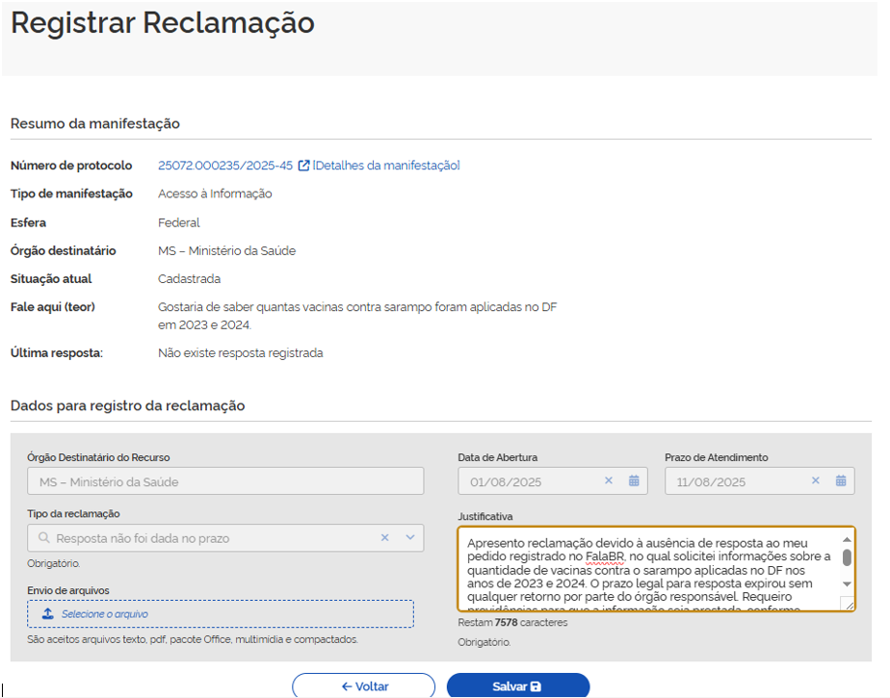Click the Justificativa scrollbar thumb
Viewport: 890px width, 698px height.
point(847,557)
